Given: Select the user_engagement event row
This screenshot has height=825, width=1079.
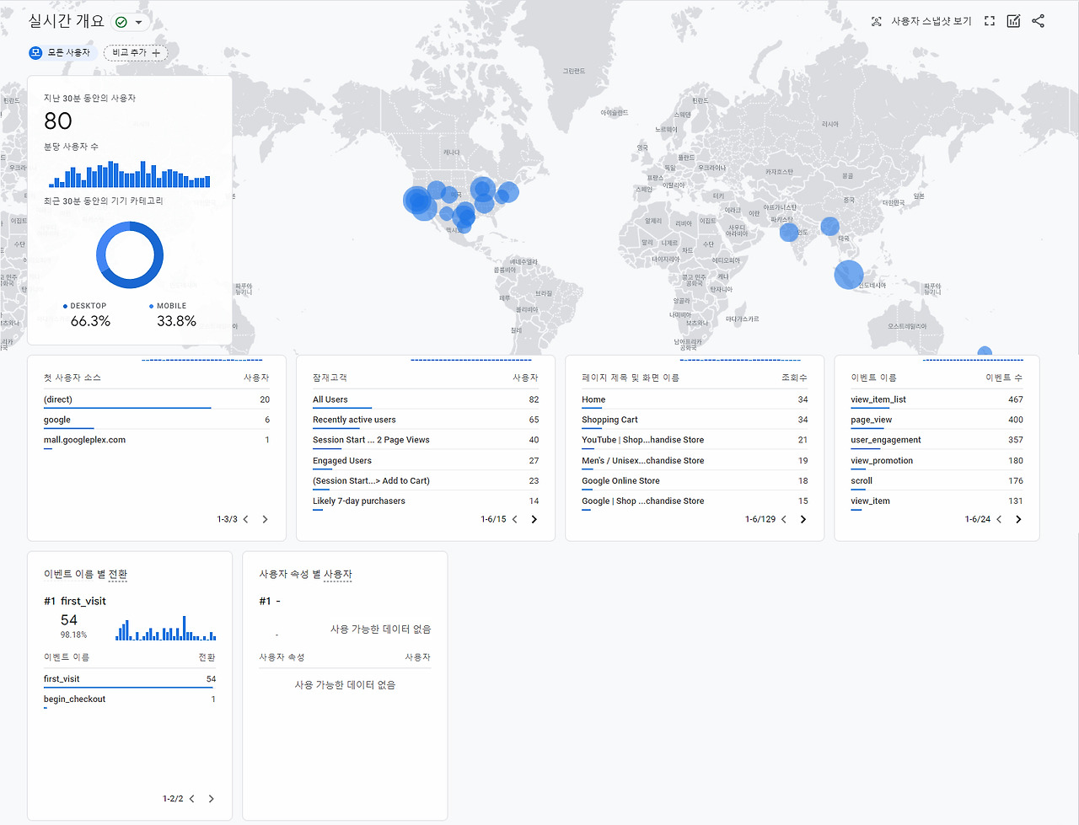Looking at the screenshot, I should 937,441.
